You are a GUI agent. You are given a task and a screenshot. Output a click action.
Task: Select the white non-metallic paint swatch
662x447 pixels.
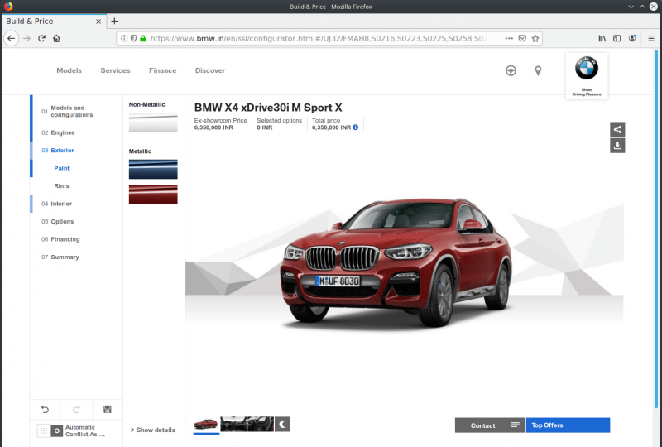tap(153, 123)
